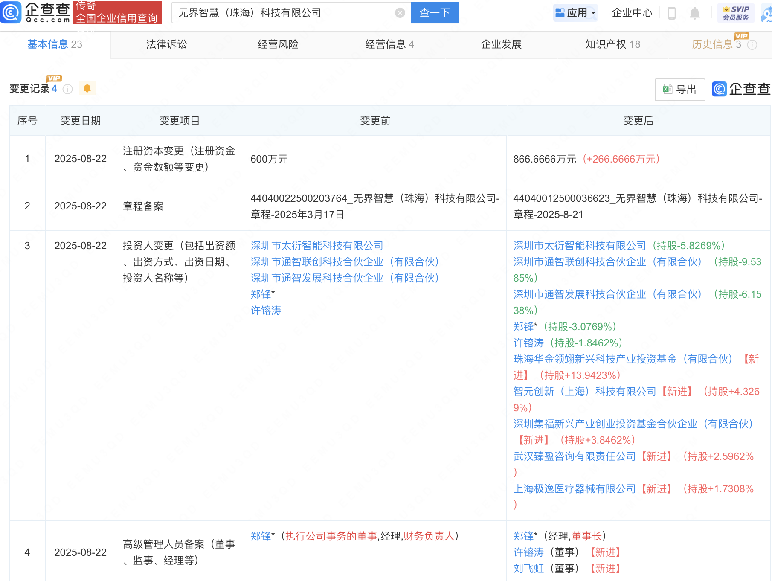Open 许镕涛 in 变更前 investor list
The image size is (772, 581).
266,311
